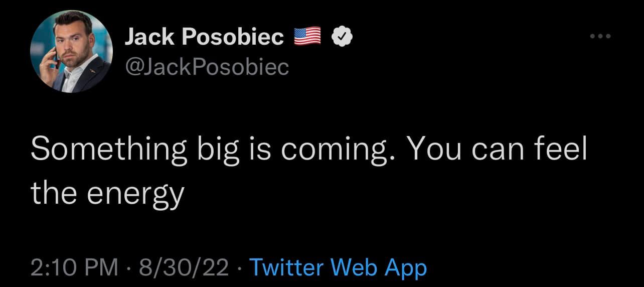Click the verified checkmark badge
Screen dimensions: 644x287
coord(343,36)
